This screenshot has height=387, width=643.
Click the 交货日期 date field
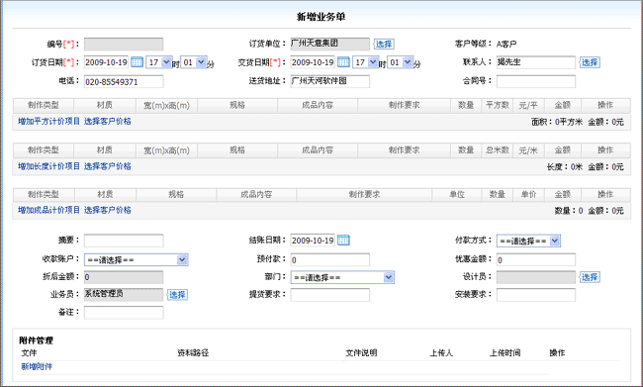(313, 62)
